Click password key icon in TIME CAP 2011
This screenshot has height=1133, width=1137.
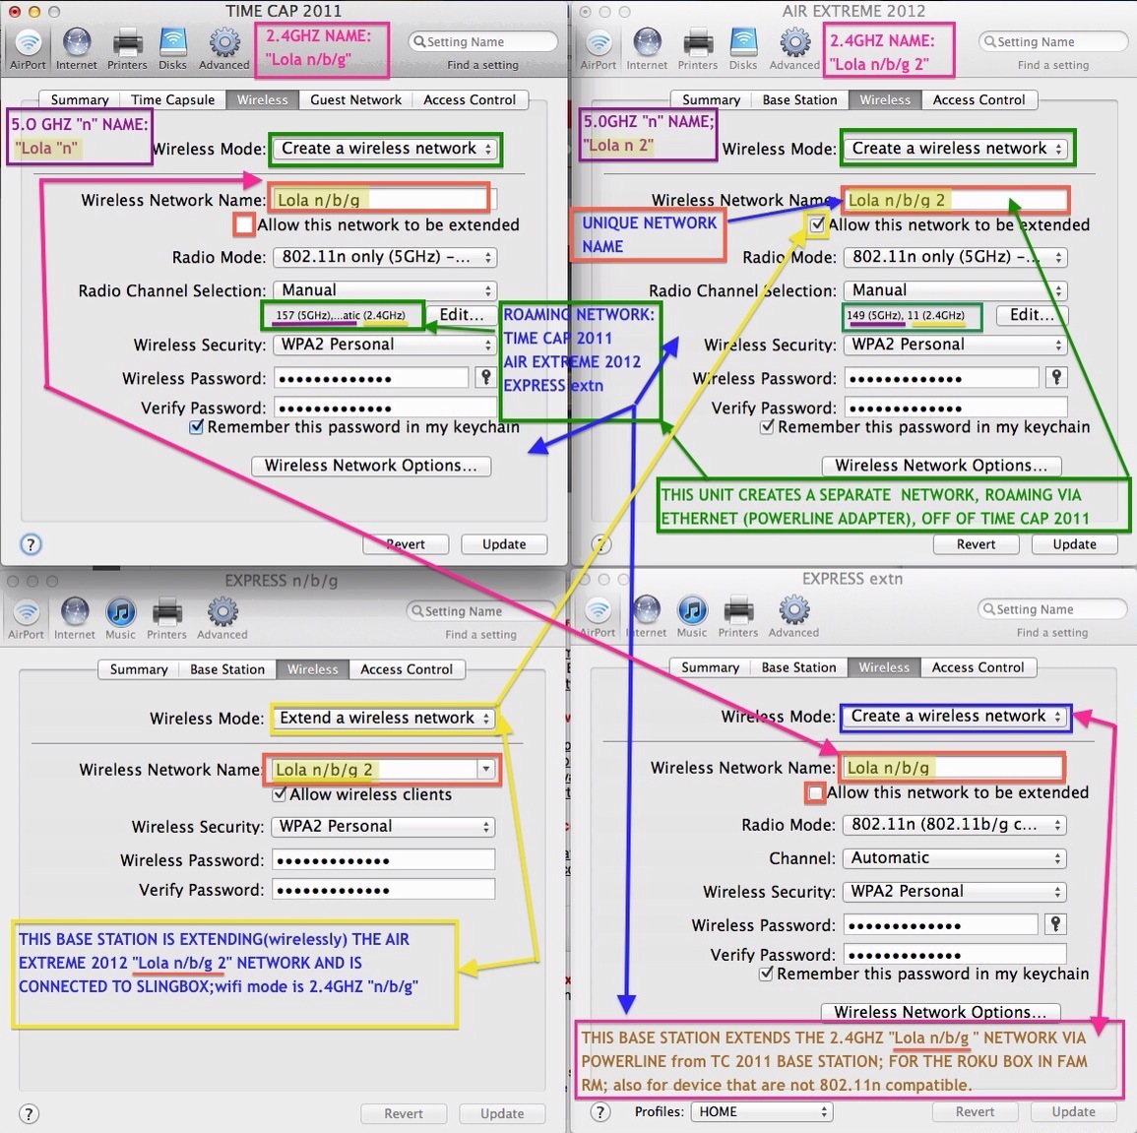[x=486, y=377]
